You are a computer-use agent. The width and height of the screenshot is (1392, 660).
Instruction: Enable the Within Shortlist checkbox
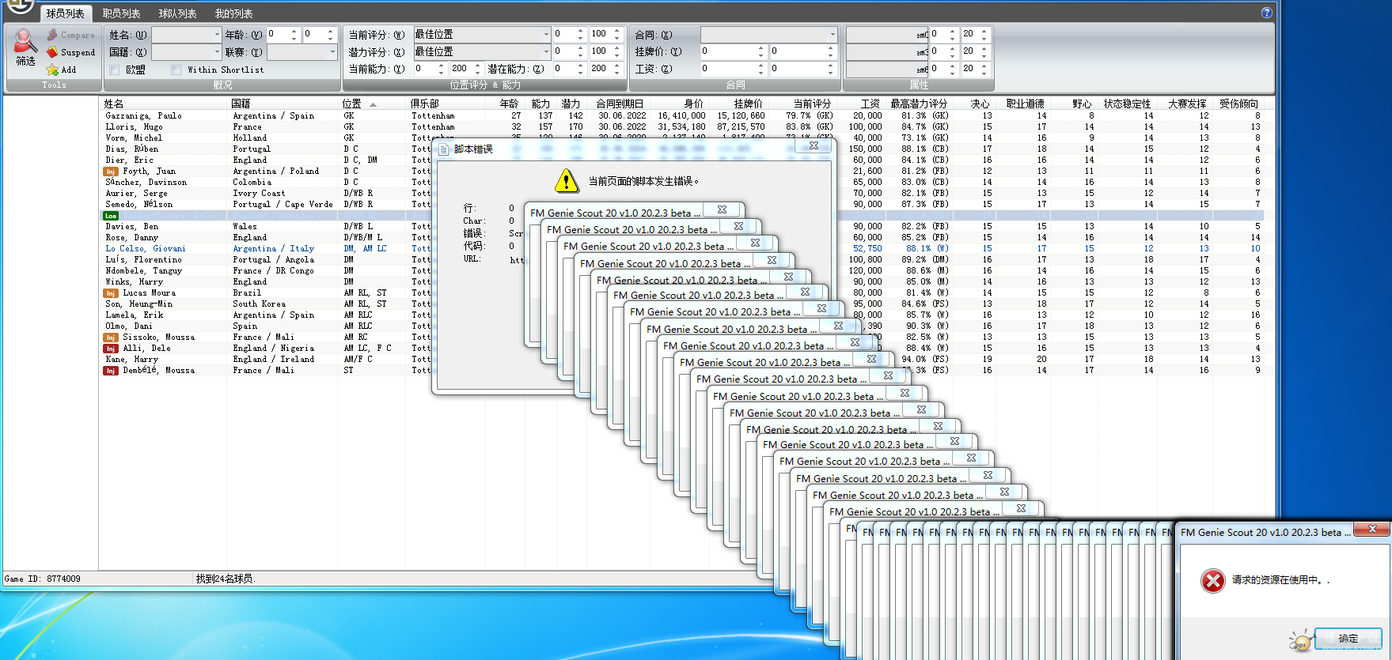tap(176, 70)
